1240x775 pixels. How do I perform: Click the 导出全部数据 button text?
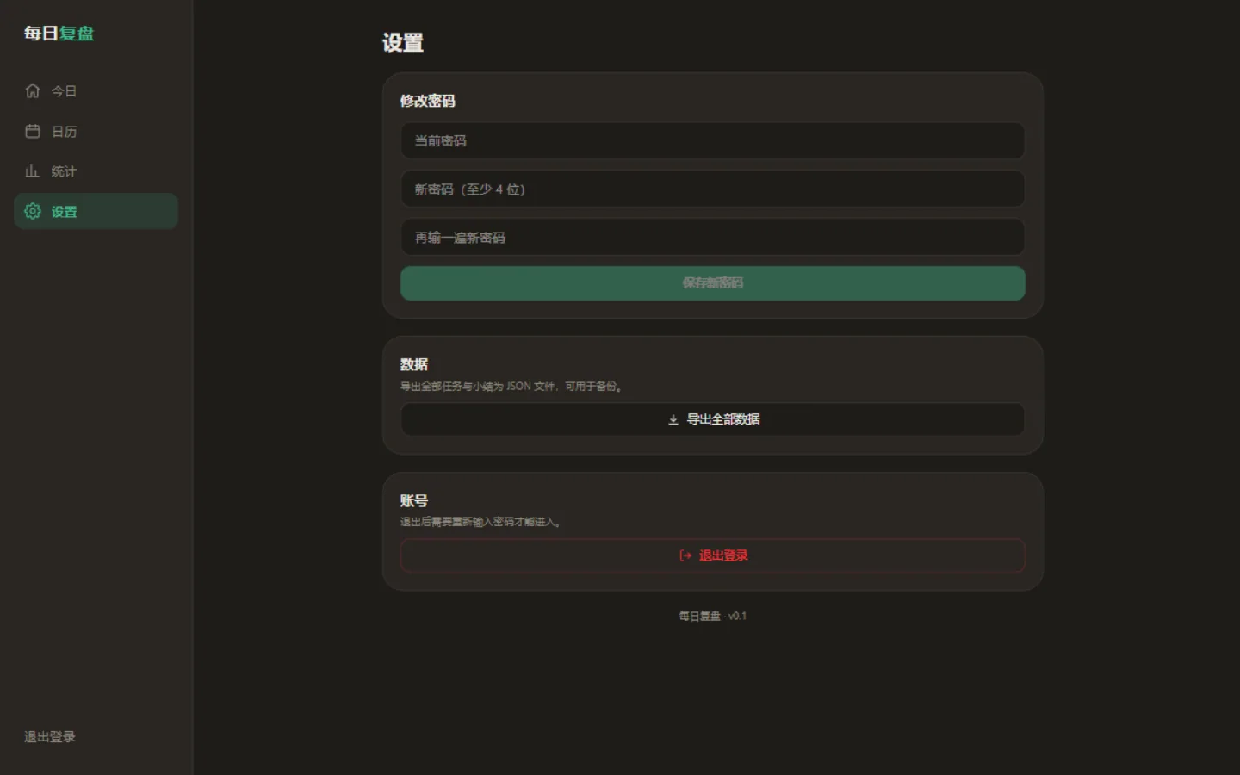(723, 419)
